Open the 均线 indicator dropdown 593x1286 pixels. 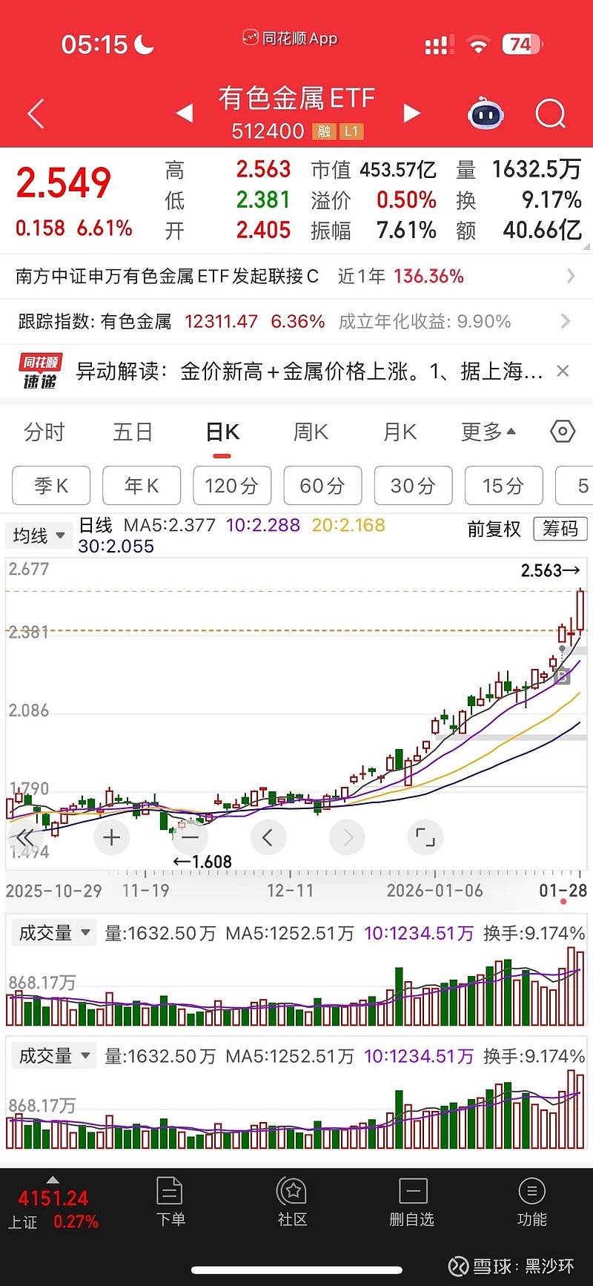(x=39, y=535)
